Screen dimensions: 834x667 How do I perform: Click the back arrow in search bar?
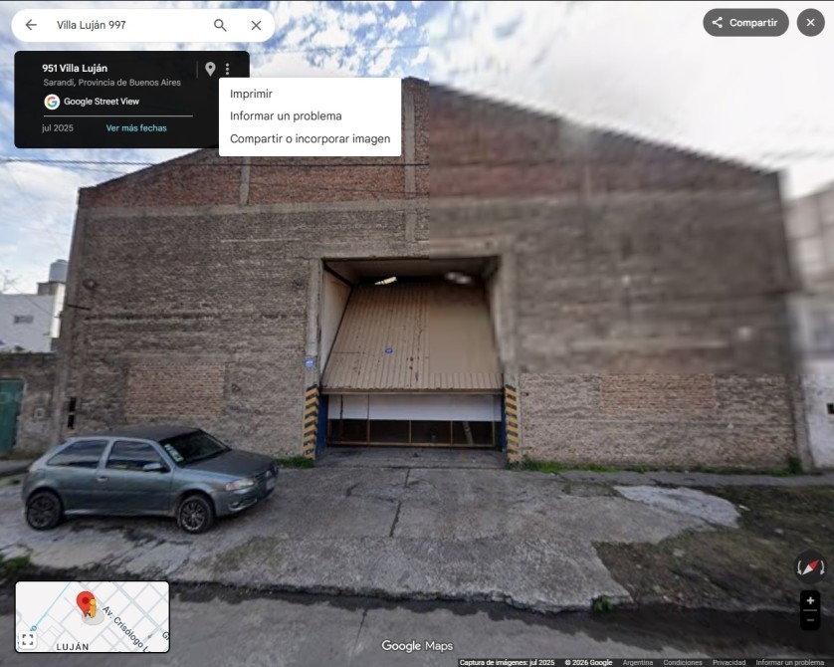pos(31,25)
